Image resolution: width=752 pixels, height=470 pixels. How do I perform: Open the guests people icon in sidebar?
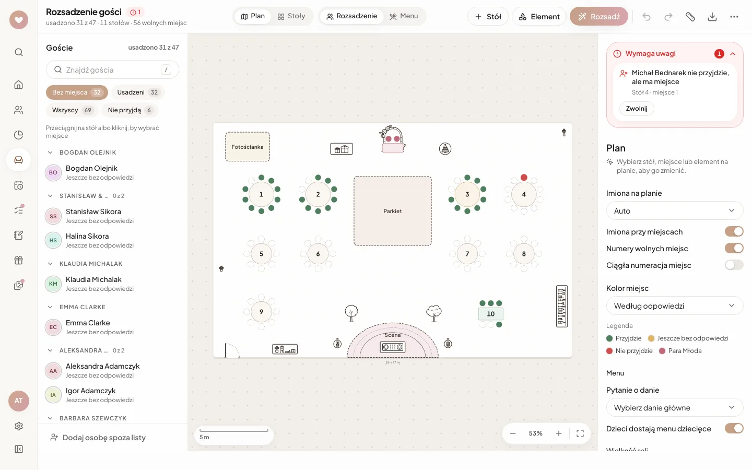pyautogui.click(x=19, y=110)
